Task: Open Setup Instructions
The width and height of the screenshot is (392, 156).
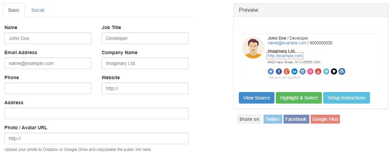Action: 346,98
